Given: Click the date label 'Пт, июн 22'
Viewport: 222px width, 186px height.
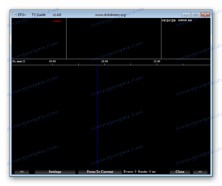Looking at the screenshot, I should point(19,61).
